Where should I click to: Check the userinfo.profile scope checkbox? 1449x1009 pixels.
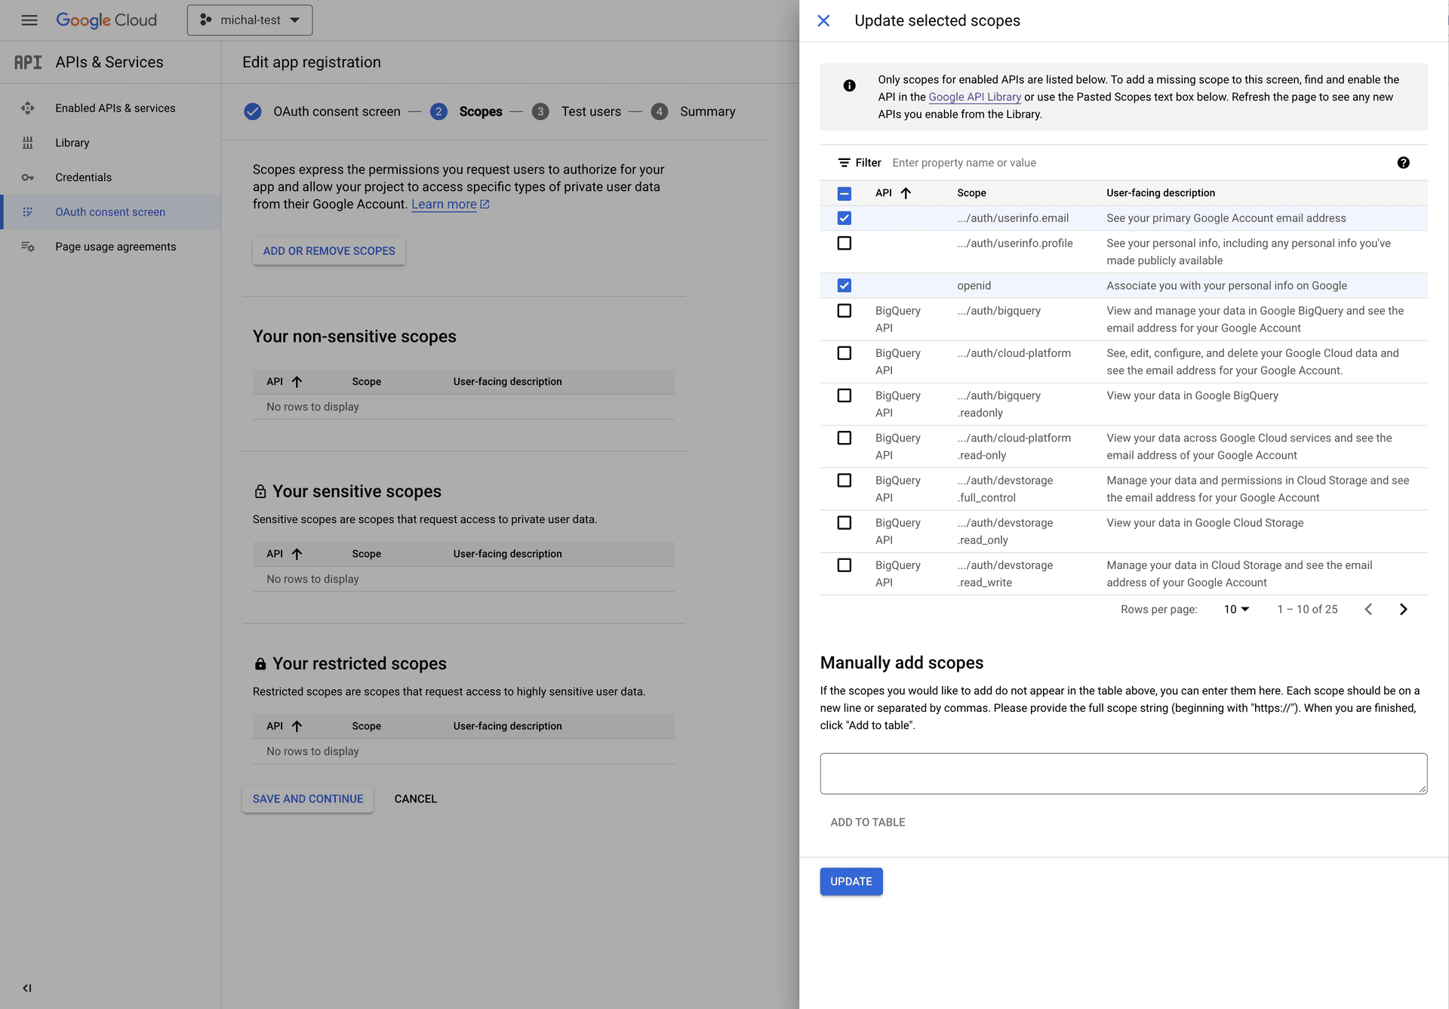844,243
